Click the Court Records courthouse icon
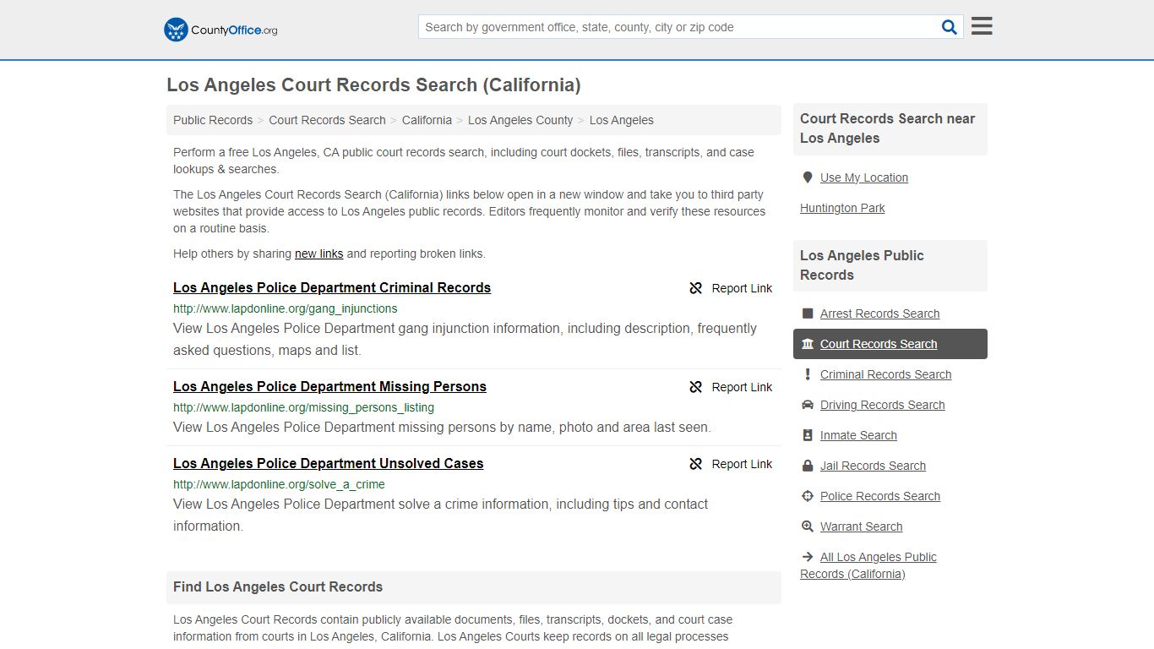 pyautogui.click(x=807, y=344)
